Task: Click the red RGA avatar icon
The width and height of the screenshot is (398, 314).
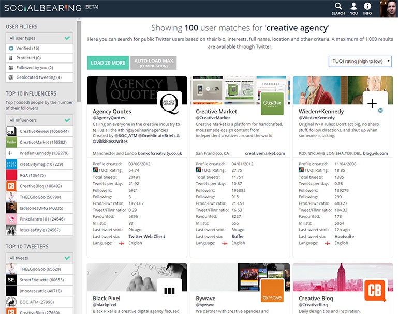Action: click(x=11, y=175)
